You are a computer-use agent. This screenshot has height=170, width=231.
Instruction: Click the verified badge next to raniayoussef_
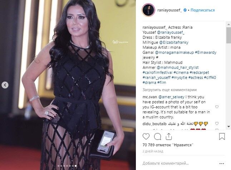185,10
